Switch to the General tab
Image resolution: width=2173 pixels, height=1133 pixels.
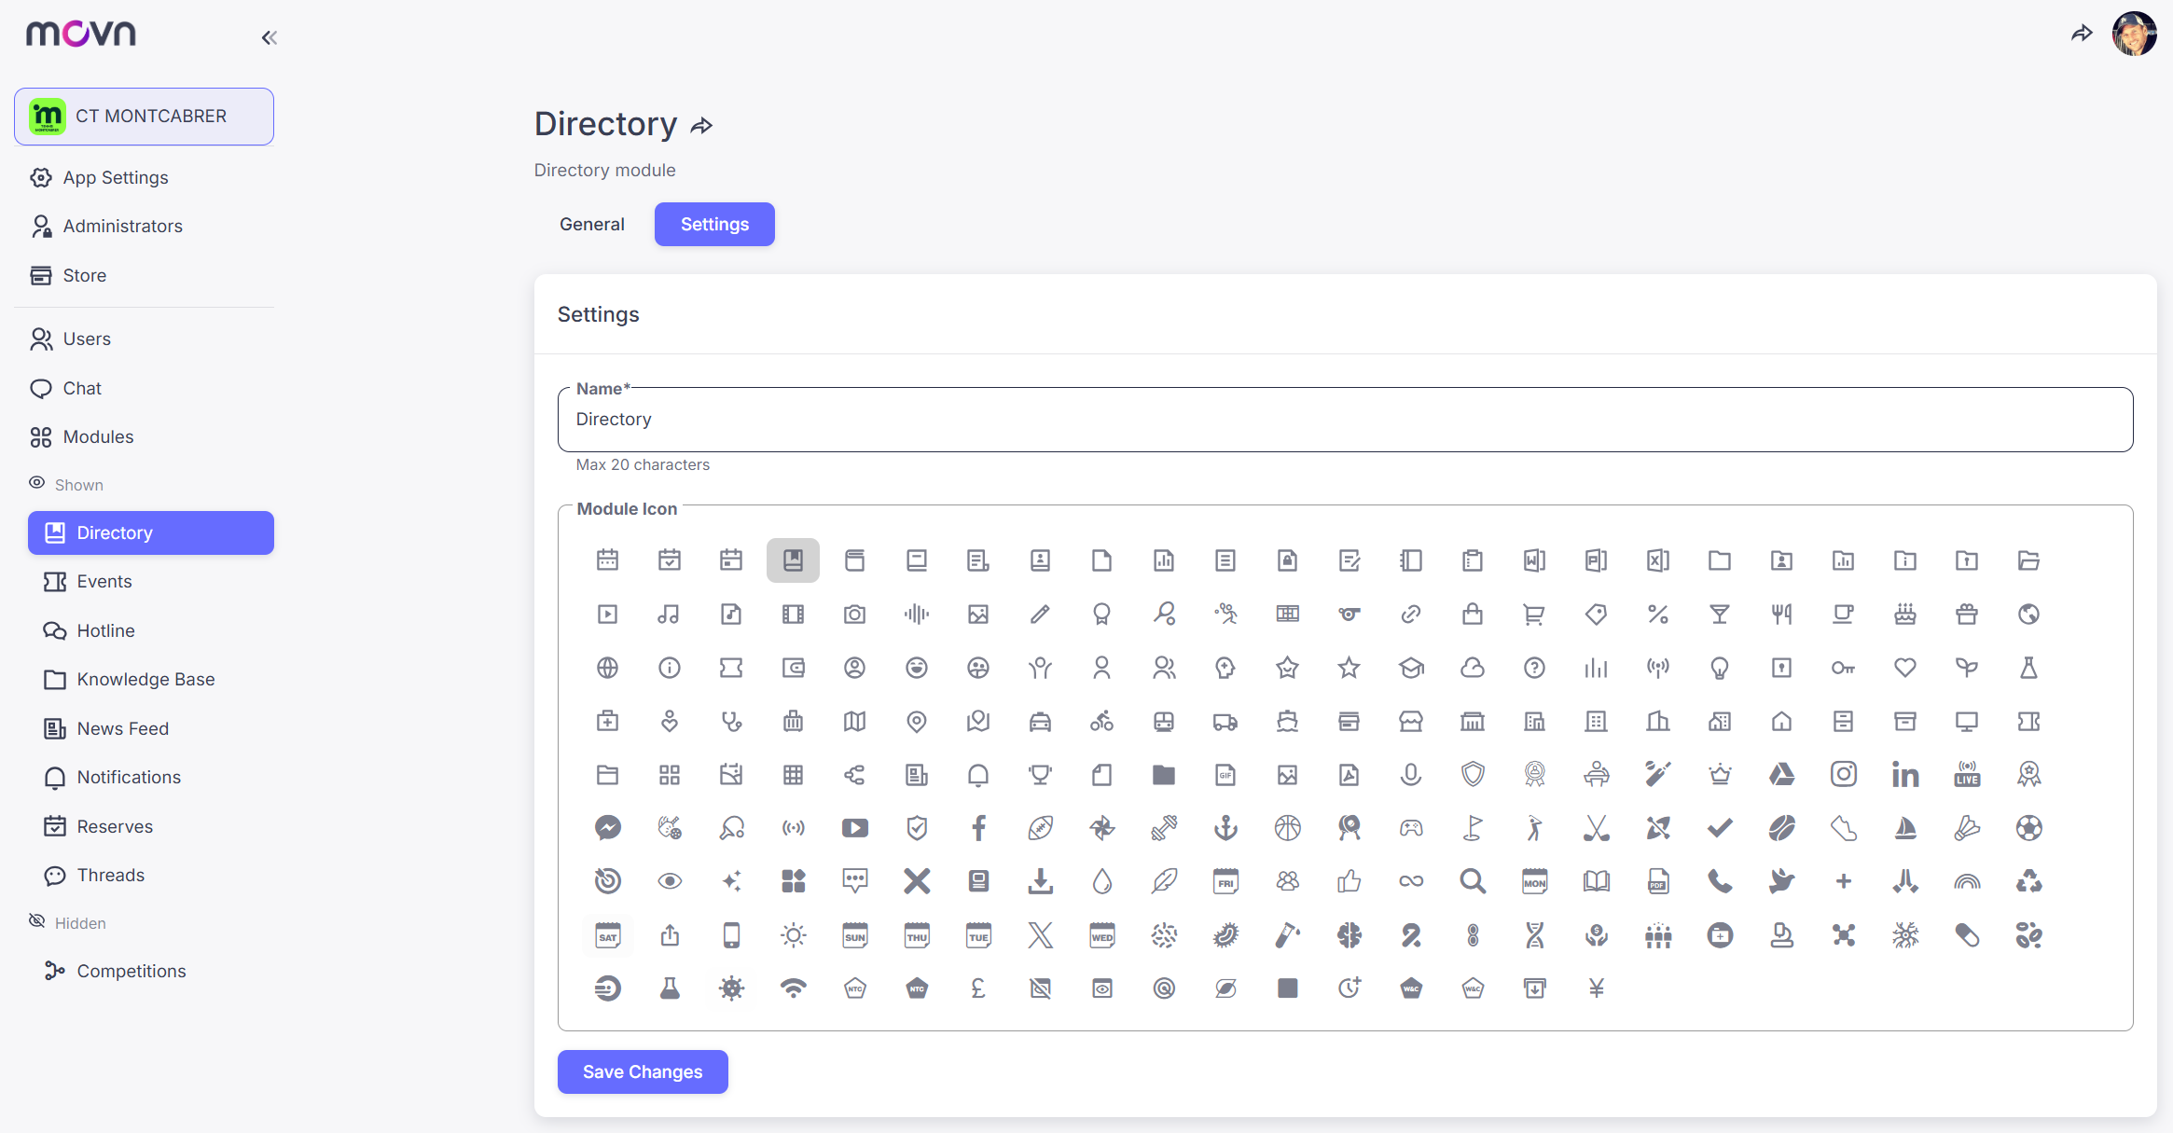click(x=591, y=224)
